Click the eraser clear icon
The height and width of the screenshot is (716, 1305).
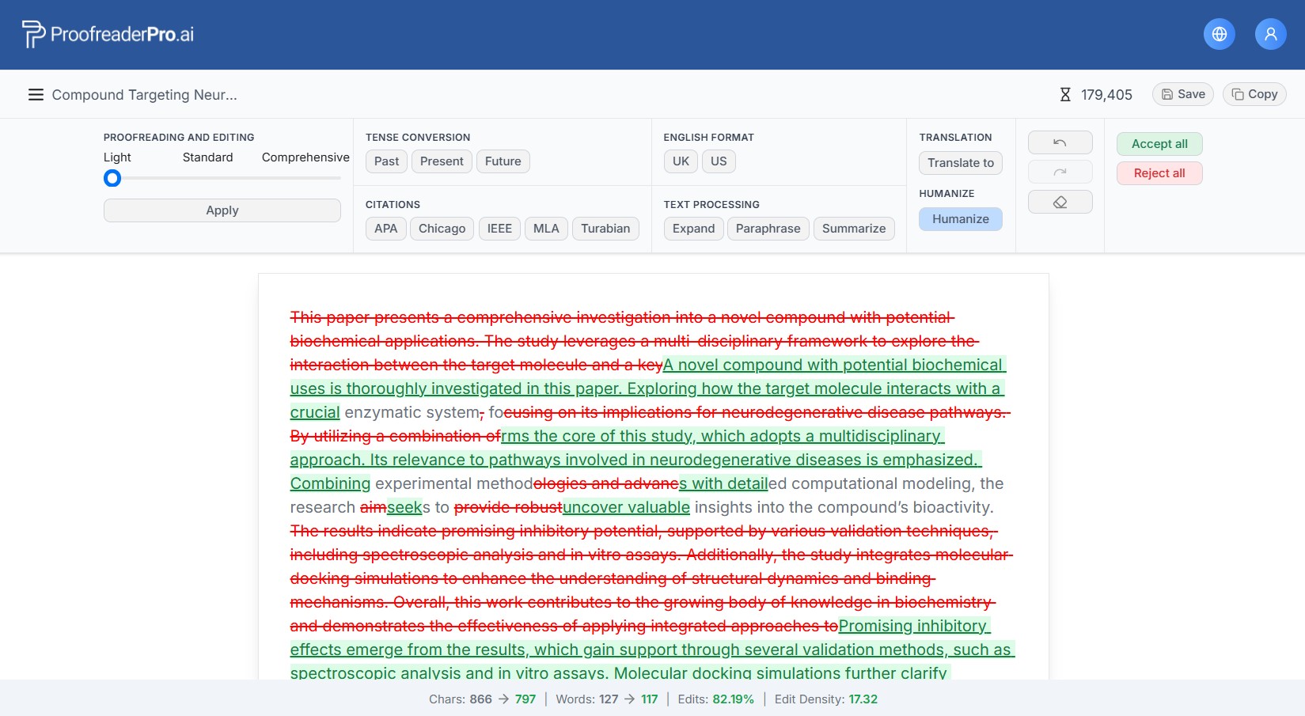tap(1060, 203)
